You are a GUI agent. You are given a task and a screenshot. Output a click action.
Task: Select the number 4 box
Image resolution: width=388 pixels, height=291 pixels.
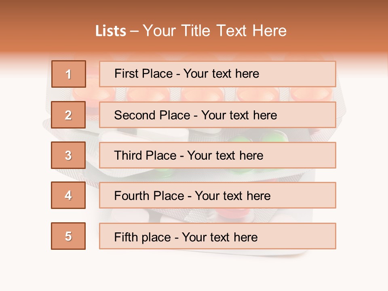pos(68,195)
